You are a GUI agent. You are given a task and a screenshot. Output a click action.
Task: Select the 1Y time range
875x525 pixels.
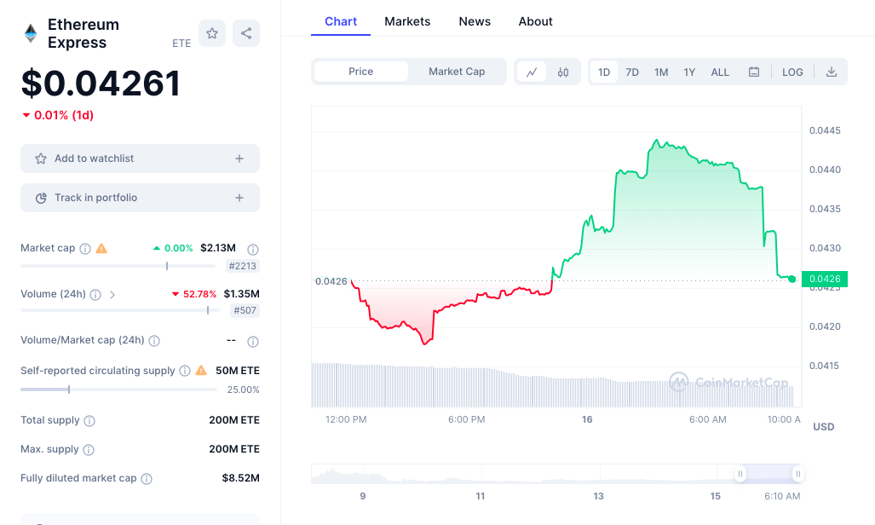[x=690, y=72]
